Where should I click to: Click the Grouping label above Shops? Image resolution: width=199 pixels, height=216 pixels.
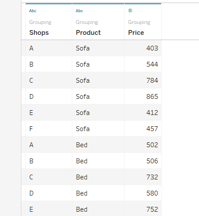point(40,22)
